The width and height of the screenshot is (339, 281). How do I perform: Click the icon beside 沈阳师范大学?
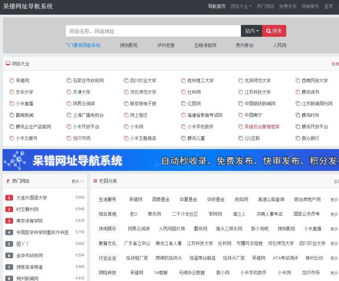240,81
